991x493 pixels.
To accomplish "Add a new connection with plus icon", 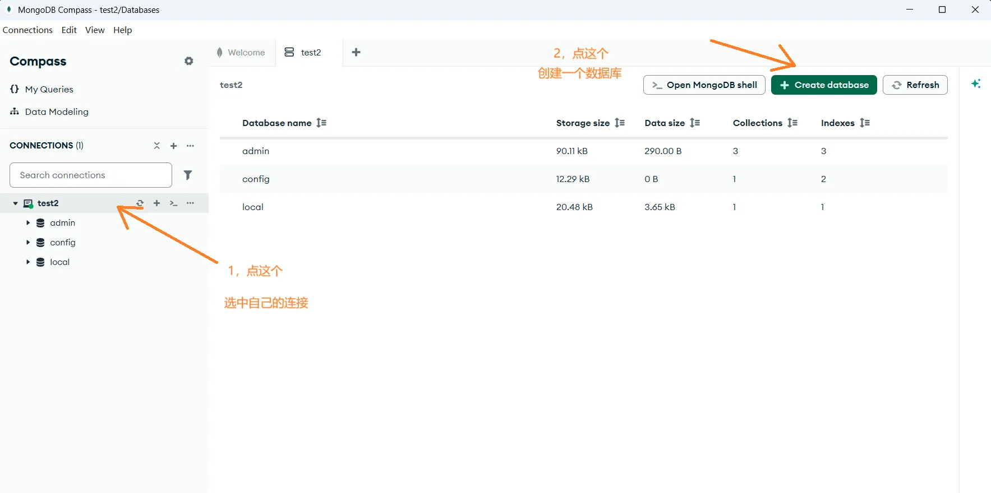I will click(x=174, y=146).
